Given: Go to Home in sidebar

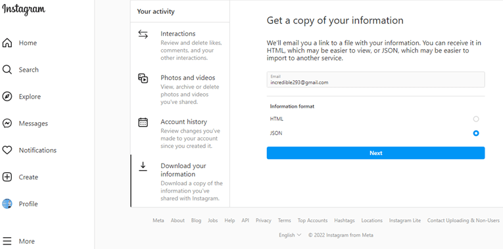Looking at the screenshot, I should click(28, 43).
